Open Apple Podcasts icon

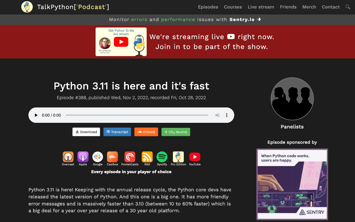point(83,157)
